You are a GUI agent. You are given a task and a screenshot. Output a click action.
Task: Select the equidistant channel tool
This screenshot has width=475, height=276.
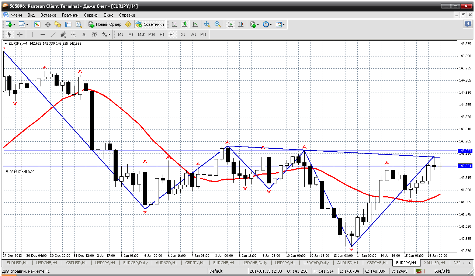pyautogui.click(x=63, y=34)
